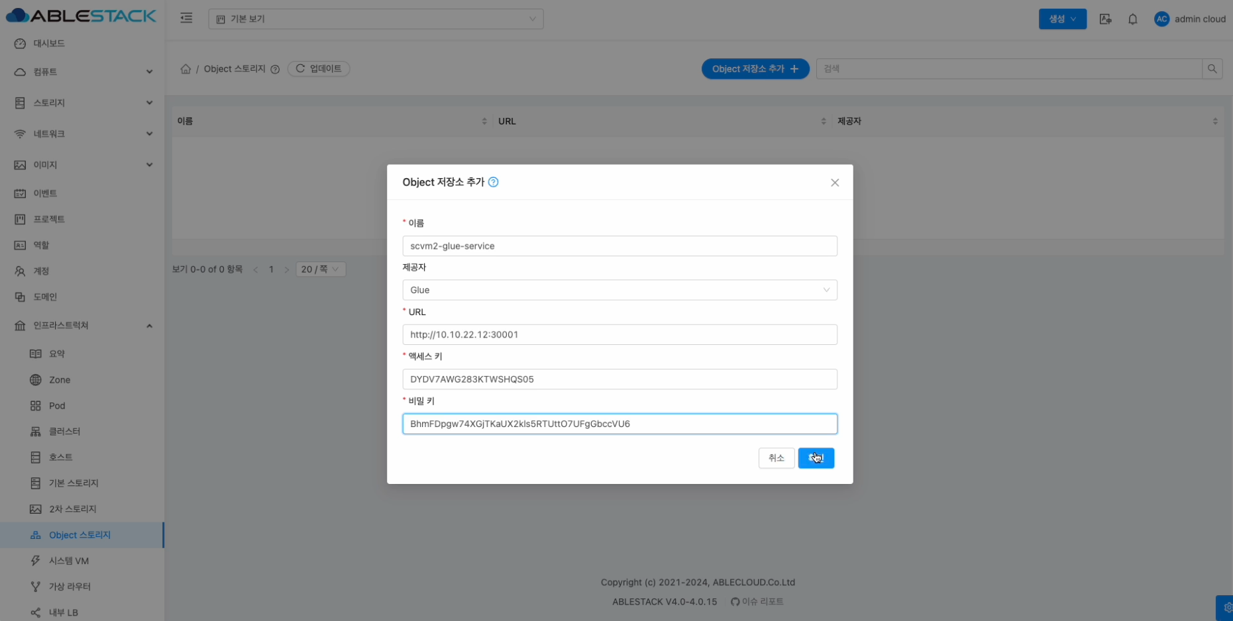
Task: Click the Object 스토리지 breadcrumb text
Action: point(235,69)
